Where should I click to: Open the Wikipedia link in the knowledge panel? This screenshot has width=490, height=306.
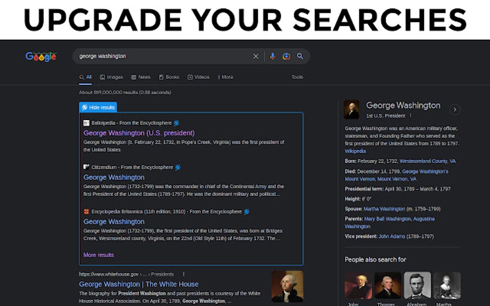tap(355, 151)
